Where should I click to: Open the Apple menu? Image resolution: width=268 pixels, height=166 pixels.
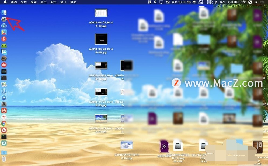(5, 2)
